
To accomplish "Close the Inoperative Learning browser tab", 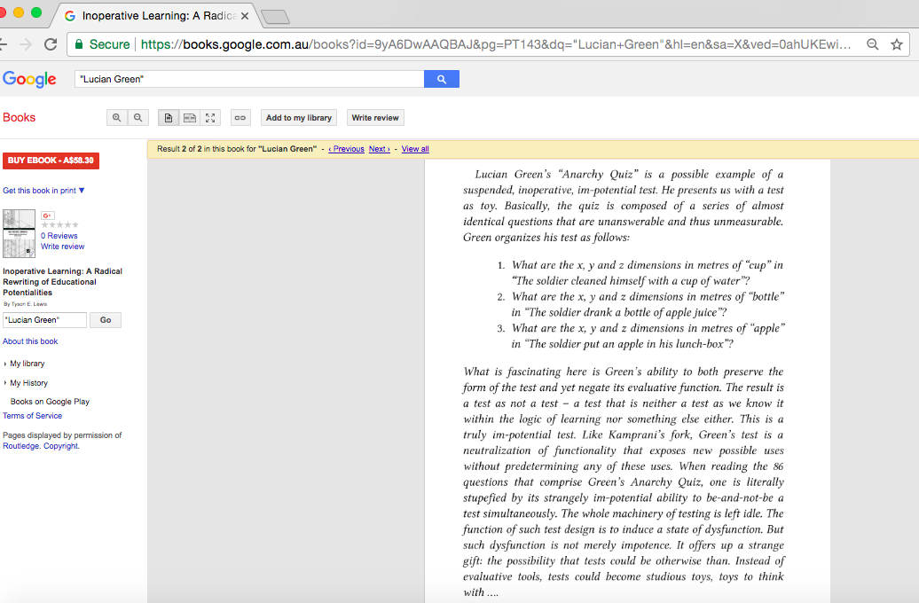I will tap(245, 16).
